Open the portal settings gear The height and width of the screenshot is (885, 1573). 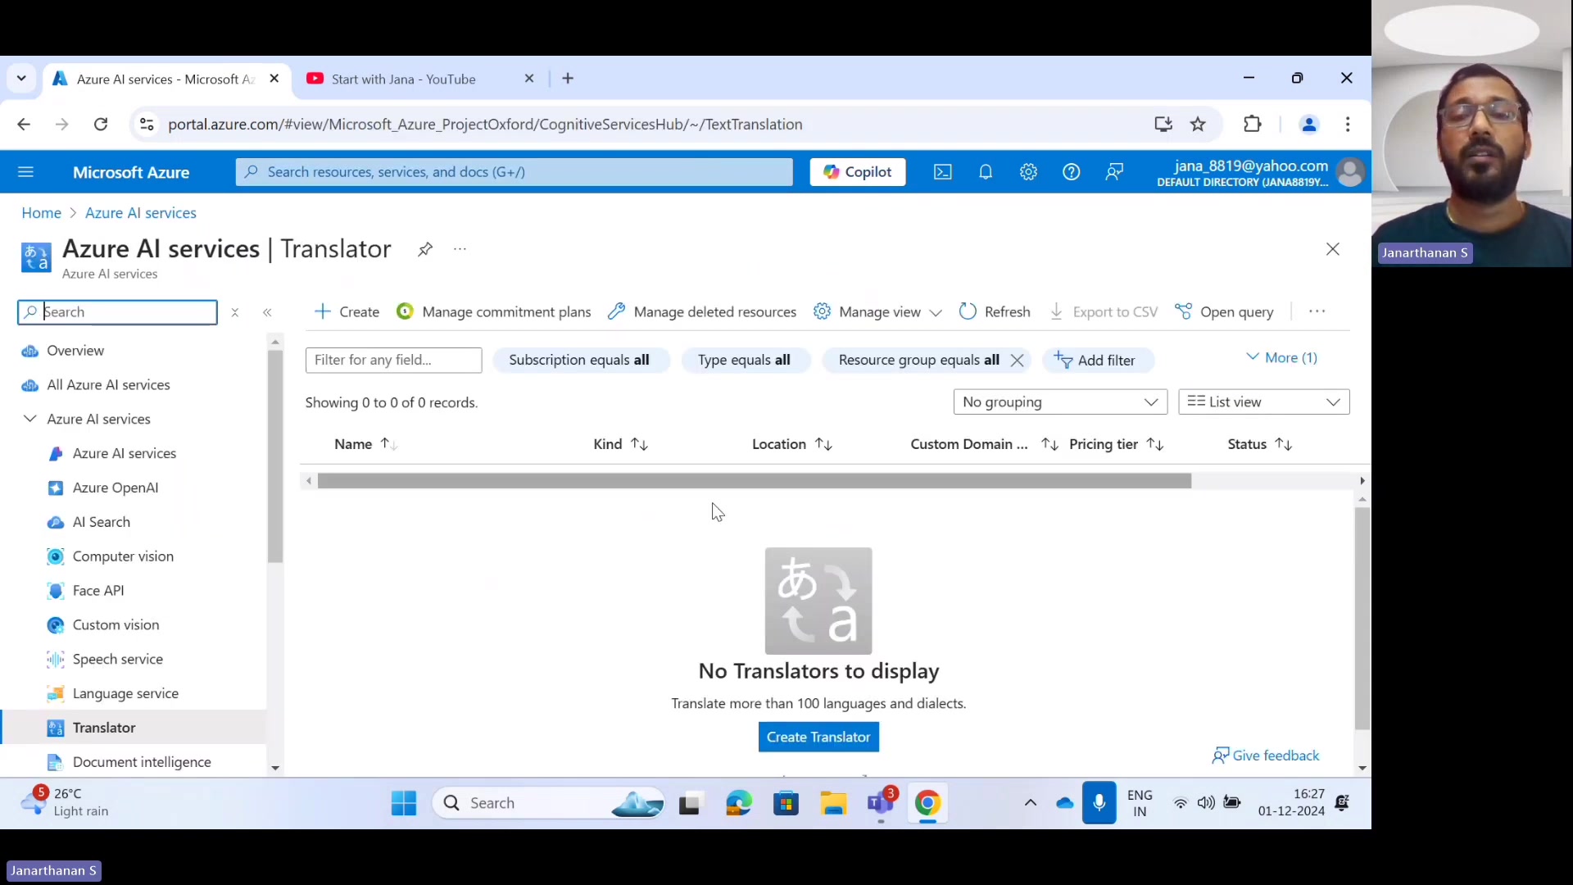tap(1028, 172)
